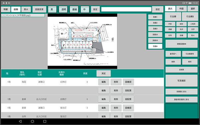Click the floor plan drawing thumbnail

point(82,41)
